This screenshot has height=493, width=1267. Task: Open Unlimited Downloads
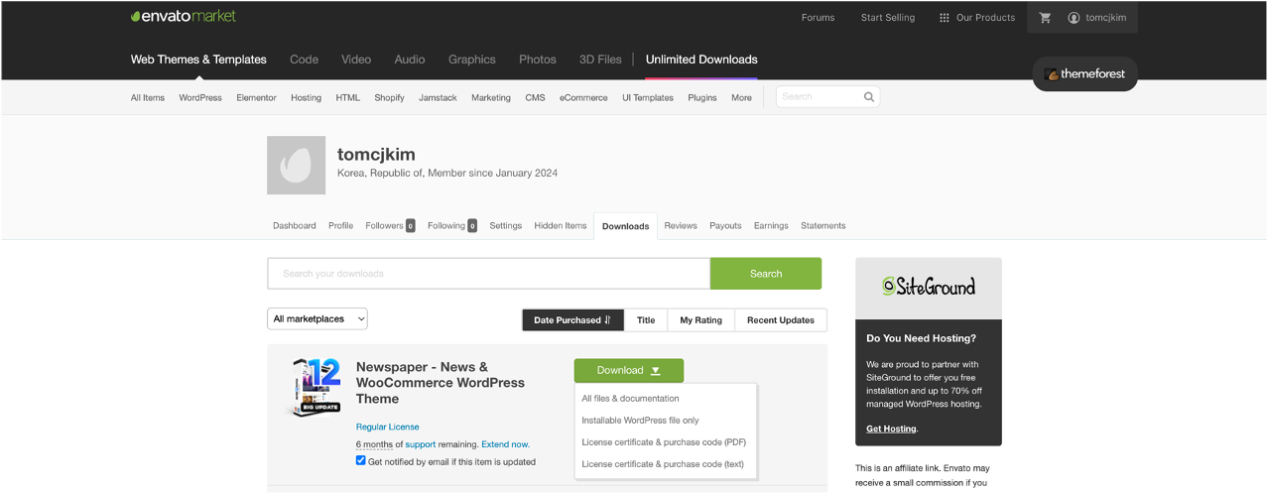point(701,60)
